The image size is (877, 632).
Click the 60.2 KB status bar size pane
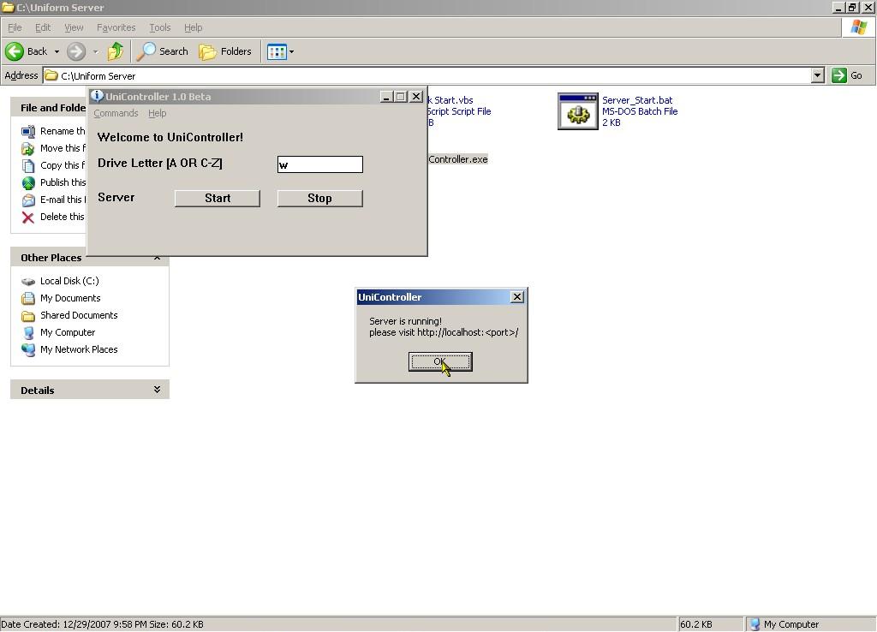[710, 624]
